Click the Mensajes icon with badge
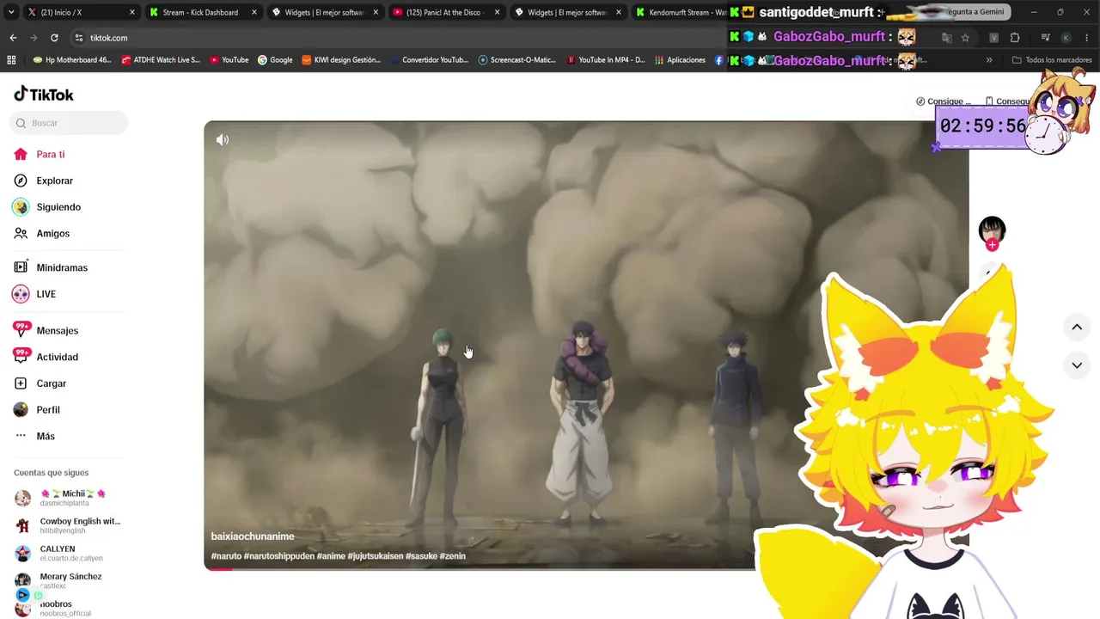 click(21, 330)
